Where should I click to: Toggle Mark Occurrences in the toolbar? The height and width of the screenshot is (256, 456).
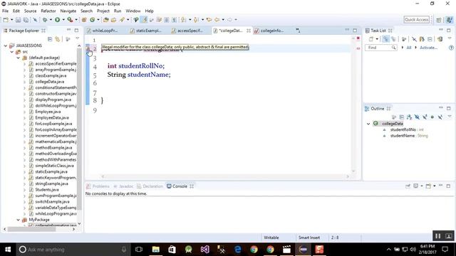point(145,20)
